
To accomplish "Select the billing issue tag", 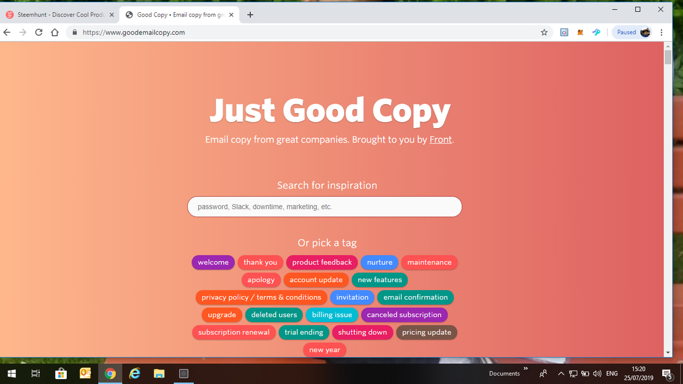I will tap(332, 315).
